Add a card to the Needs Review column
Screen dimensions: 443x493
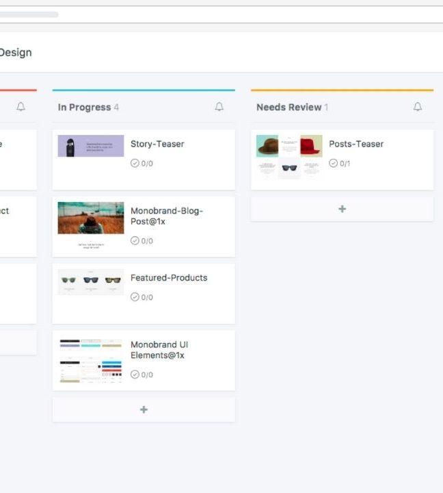click(x=343, y=209)
